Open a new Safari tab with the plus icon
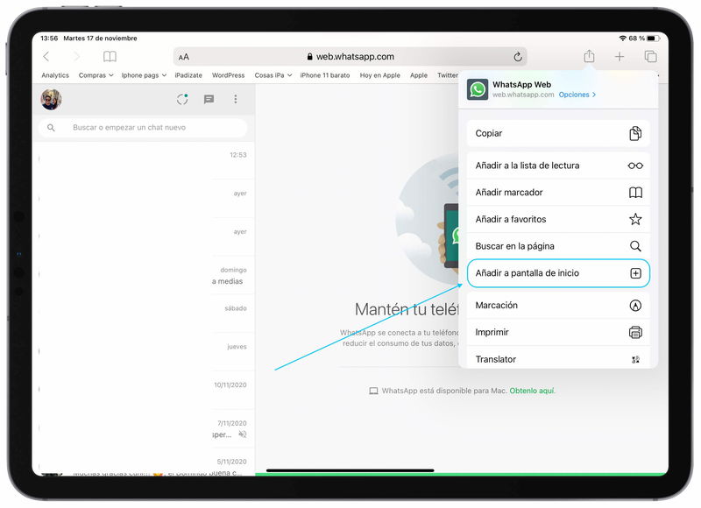This screenshot has height=508, width=701. [x=620, y=55]
